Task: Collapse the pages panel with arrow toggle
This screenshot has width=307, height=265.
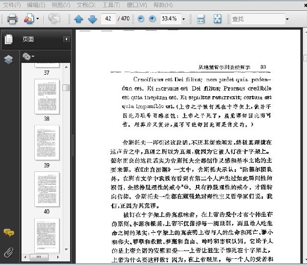Action: (x=67, y=39)
